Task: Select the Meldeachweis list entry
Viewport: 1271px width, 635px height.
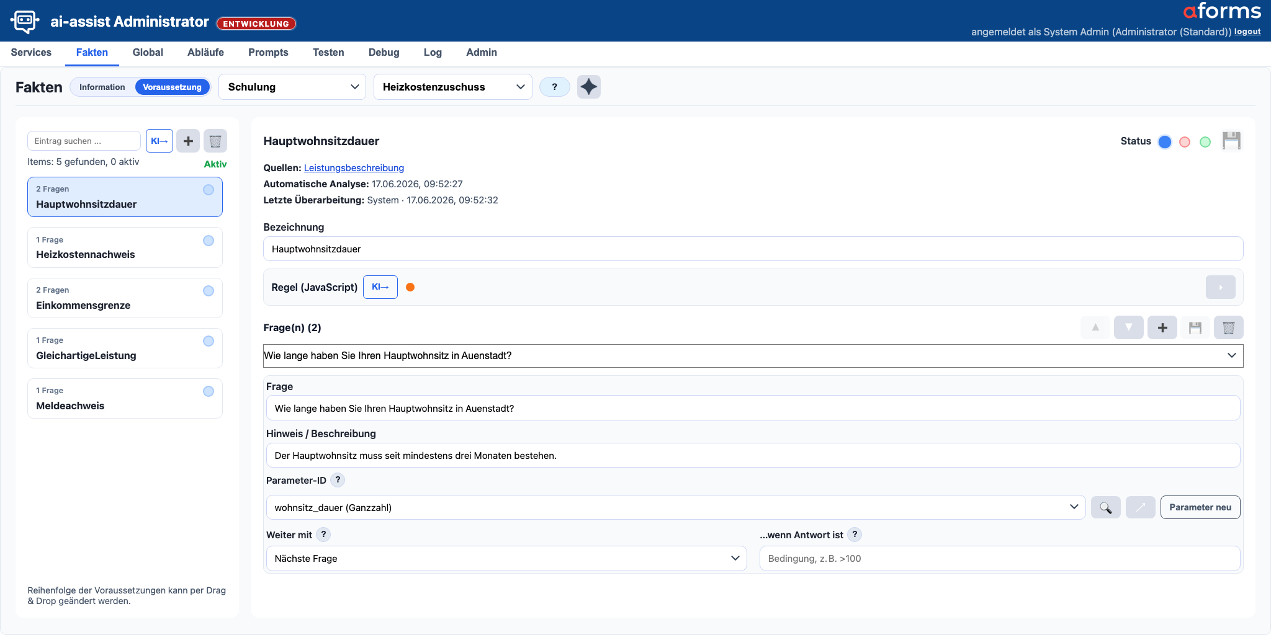Action: coord(125,398)
